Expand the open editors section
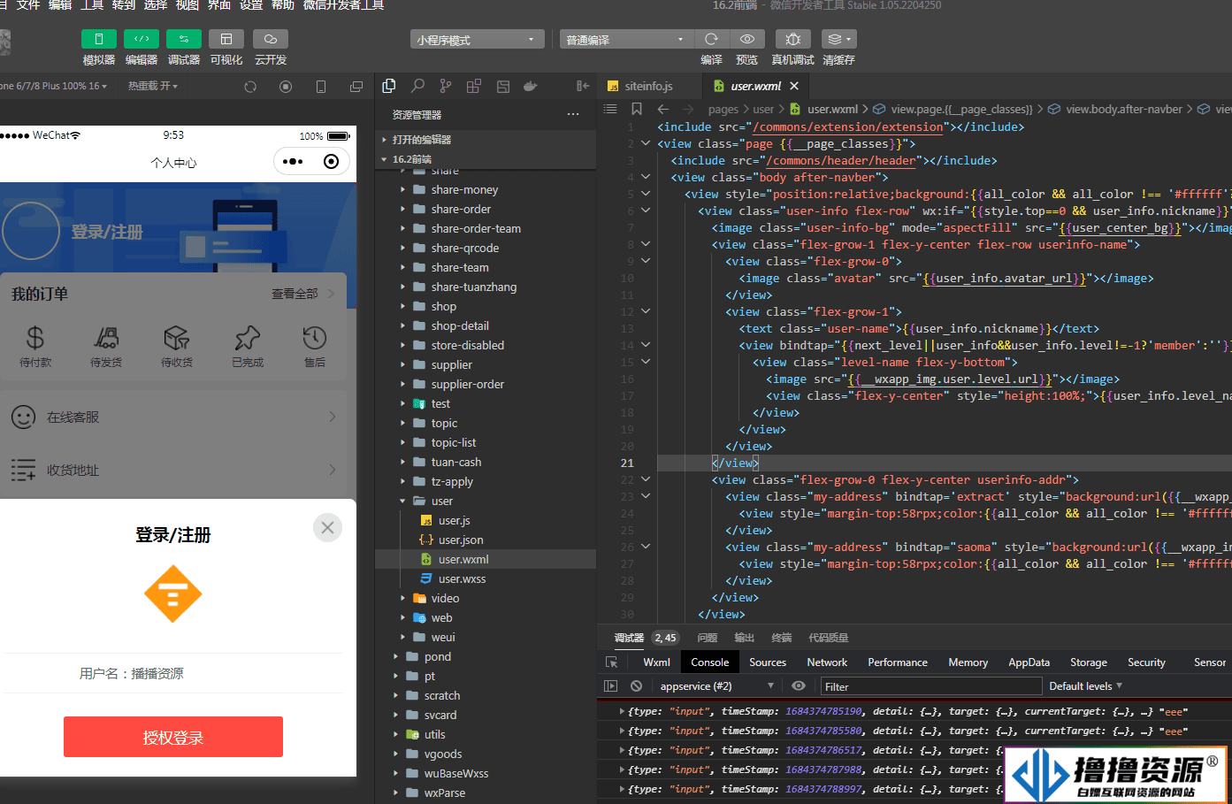The image size is (1232, 804). click(x=486, y=140)
